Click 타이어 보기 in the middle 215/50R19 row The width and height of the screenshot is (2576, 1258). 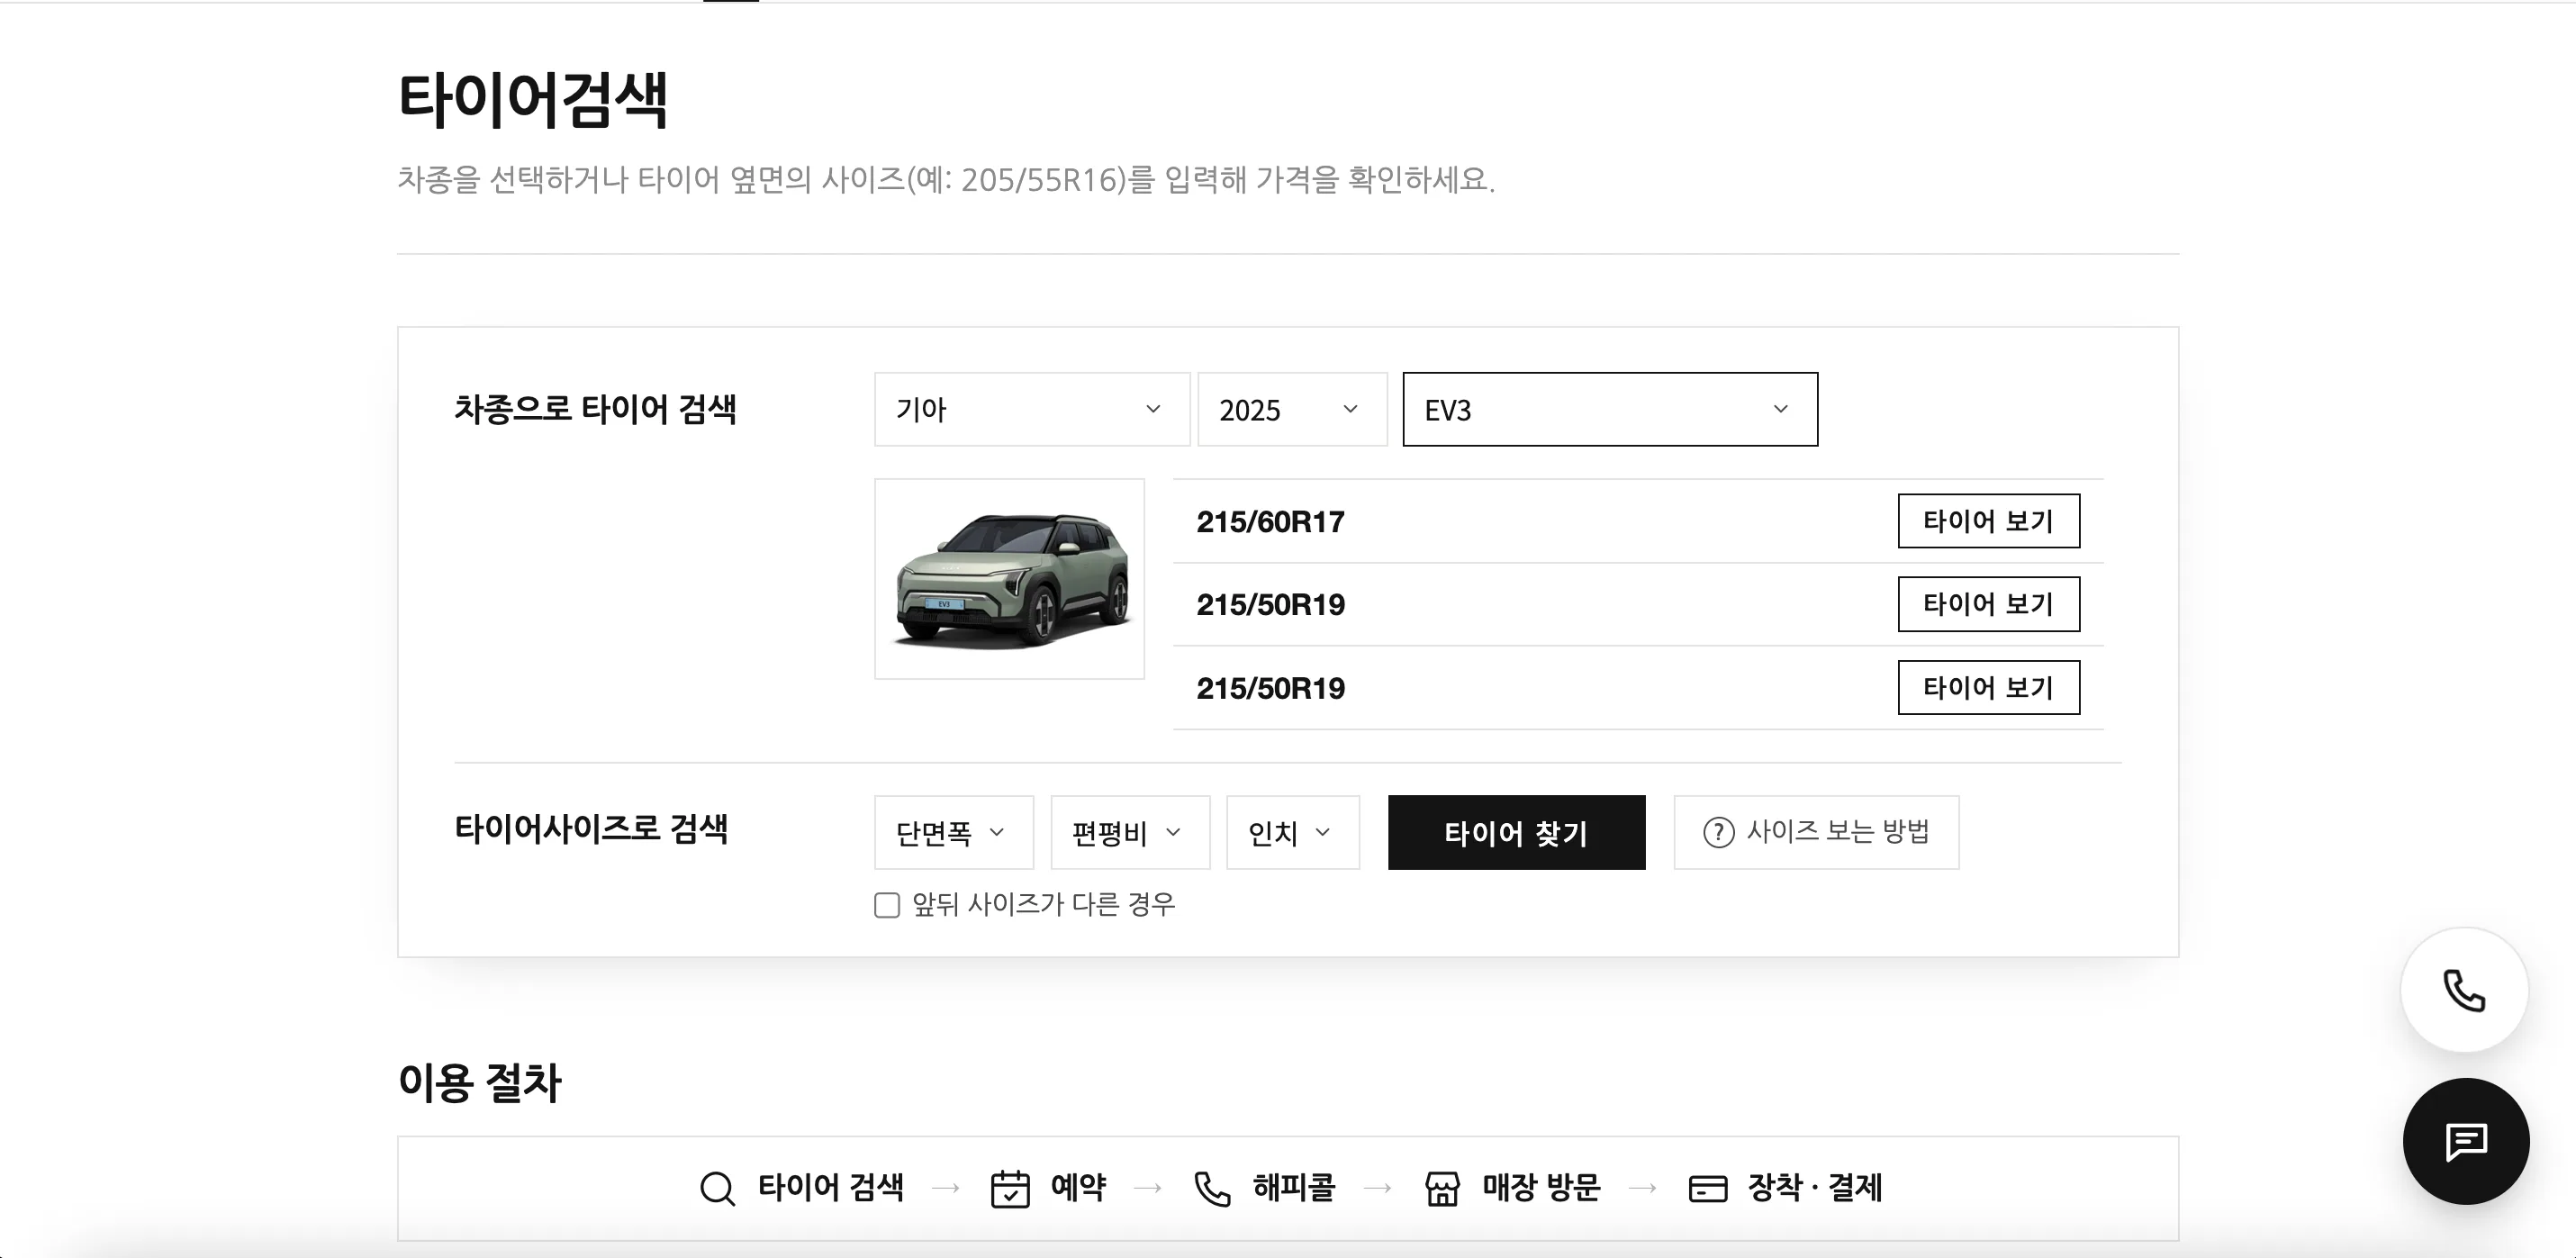(x=1989, y=604)
